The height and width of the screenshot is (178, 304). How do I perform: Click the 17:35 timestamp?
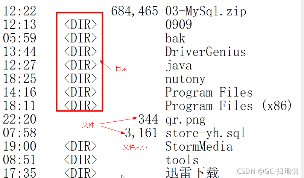point(20,173)
